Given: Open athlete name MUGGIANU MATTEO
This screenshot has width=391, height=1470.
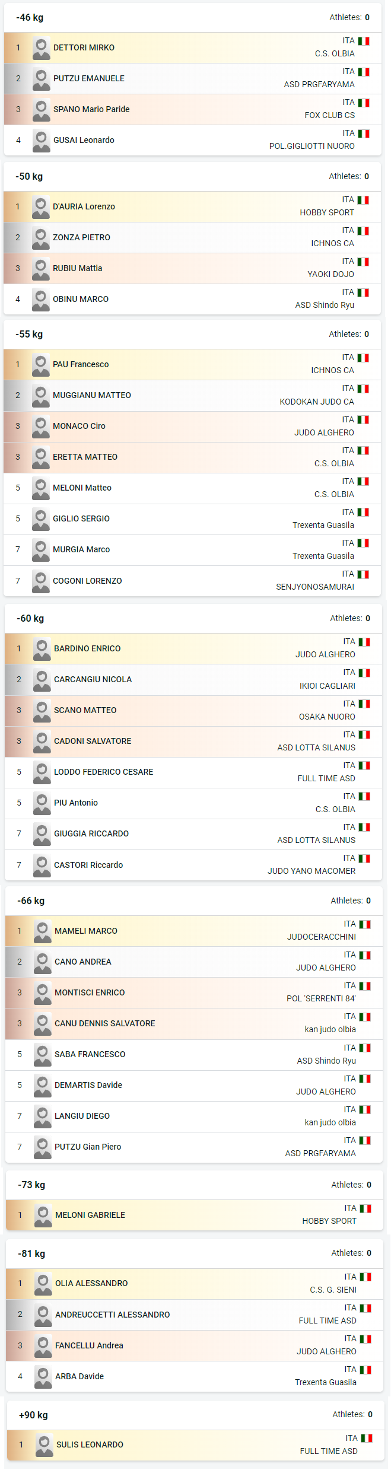Looking at the screenshot, I should click(92, 396).
